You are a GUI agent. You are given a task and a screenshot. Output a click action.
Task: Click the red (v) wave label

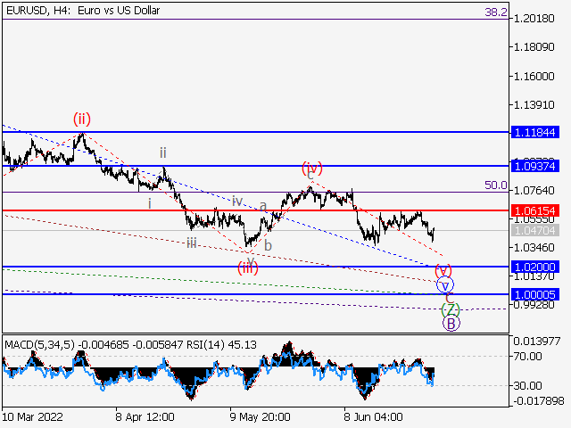coord(443,271)
